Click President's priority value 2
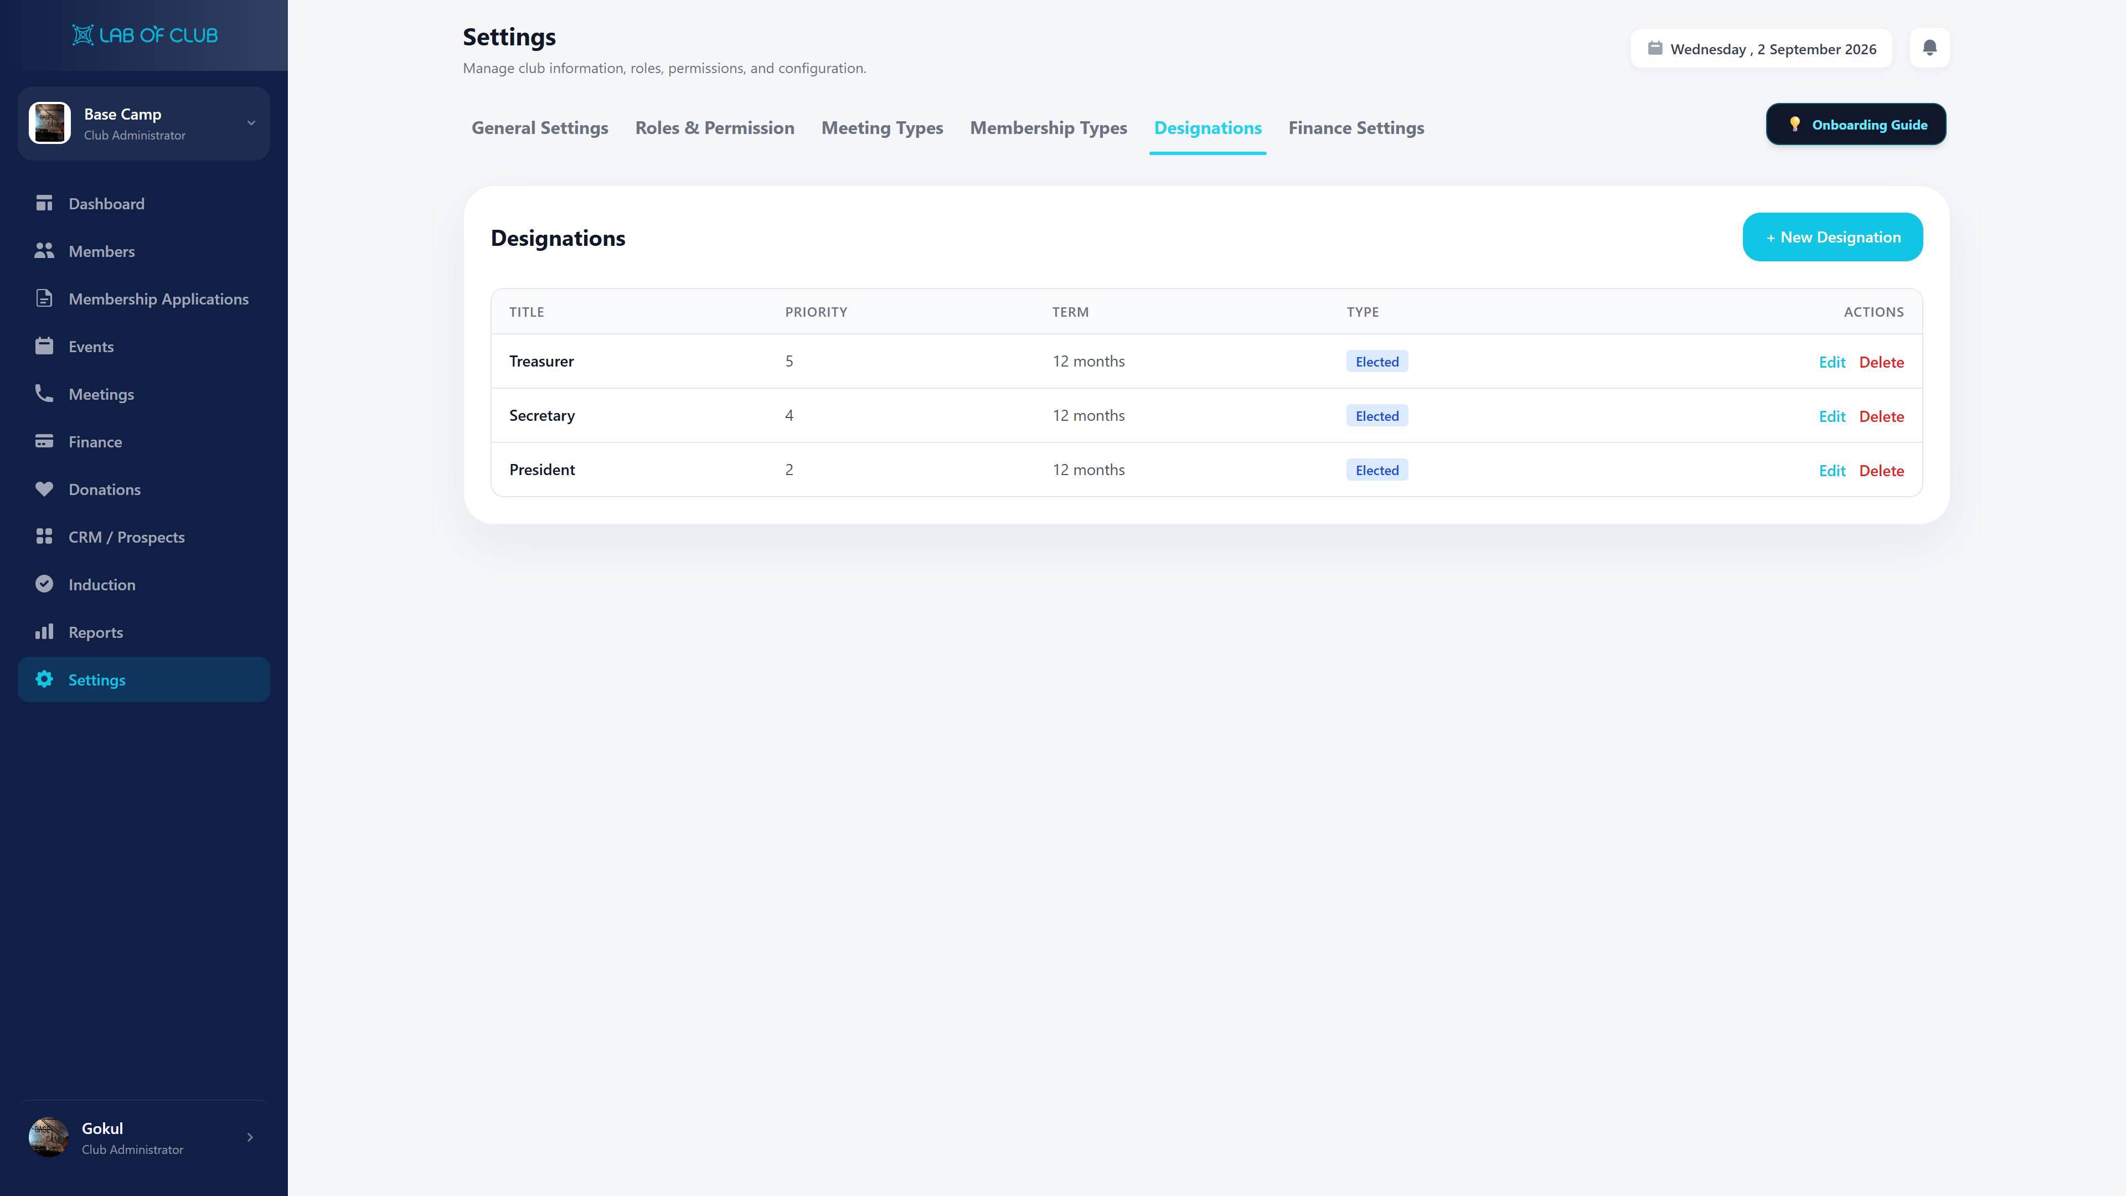2126x1196 pixels. 789,470
